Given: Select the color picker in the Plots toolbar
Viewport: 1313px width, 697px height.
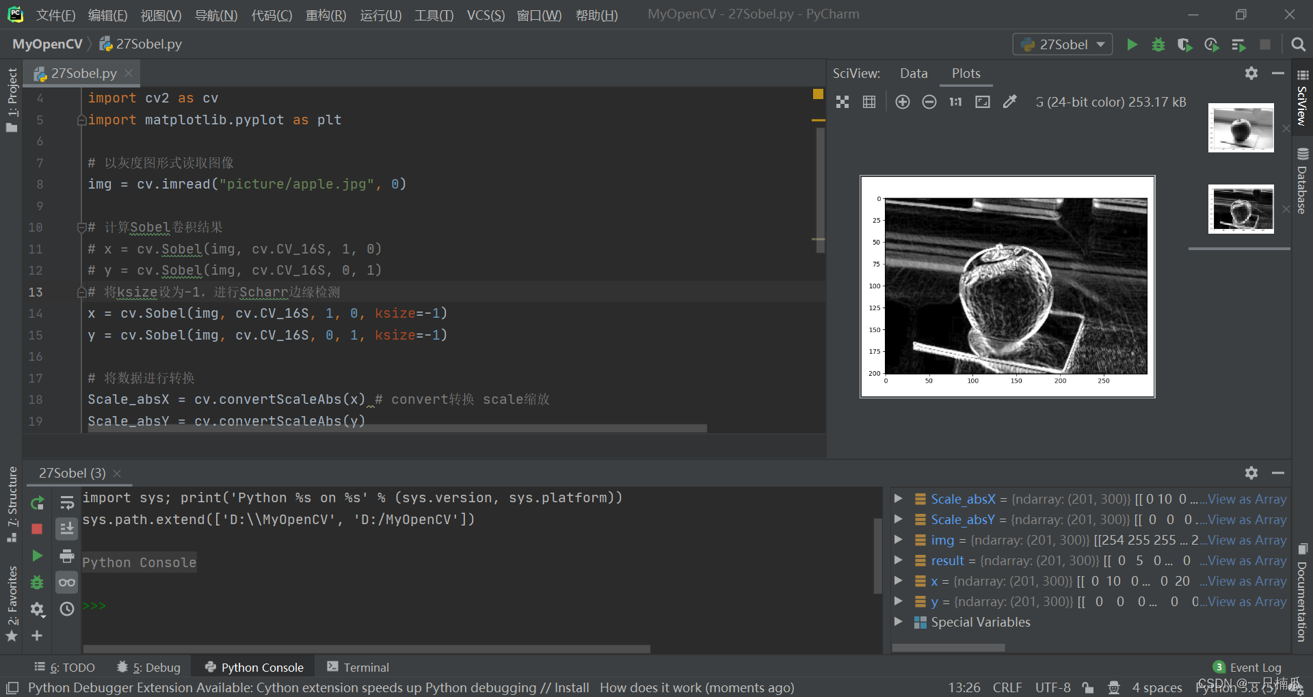Looking at the screenshot, I should (1010, 101).
